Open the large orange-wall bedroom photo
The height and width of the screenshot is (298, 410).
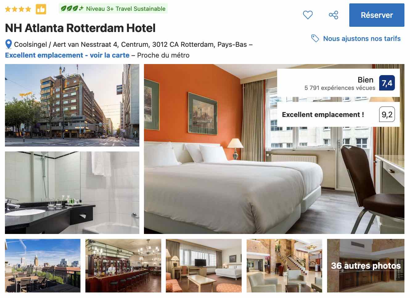point(274,149)
